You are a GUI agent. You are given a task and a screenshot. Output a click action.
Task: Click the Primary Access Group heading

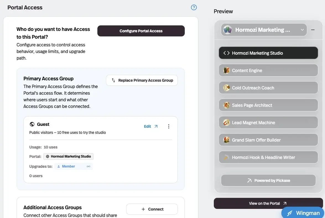tap(48, 79)
